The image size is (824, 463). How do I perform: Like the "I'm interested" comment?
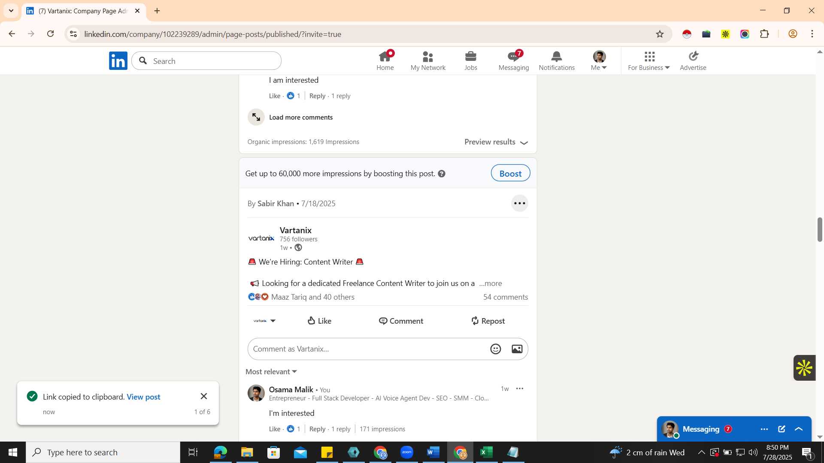coord(275,429)
